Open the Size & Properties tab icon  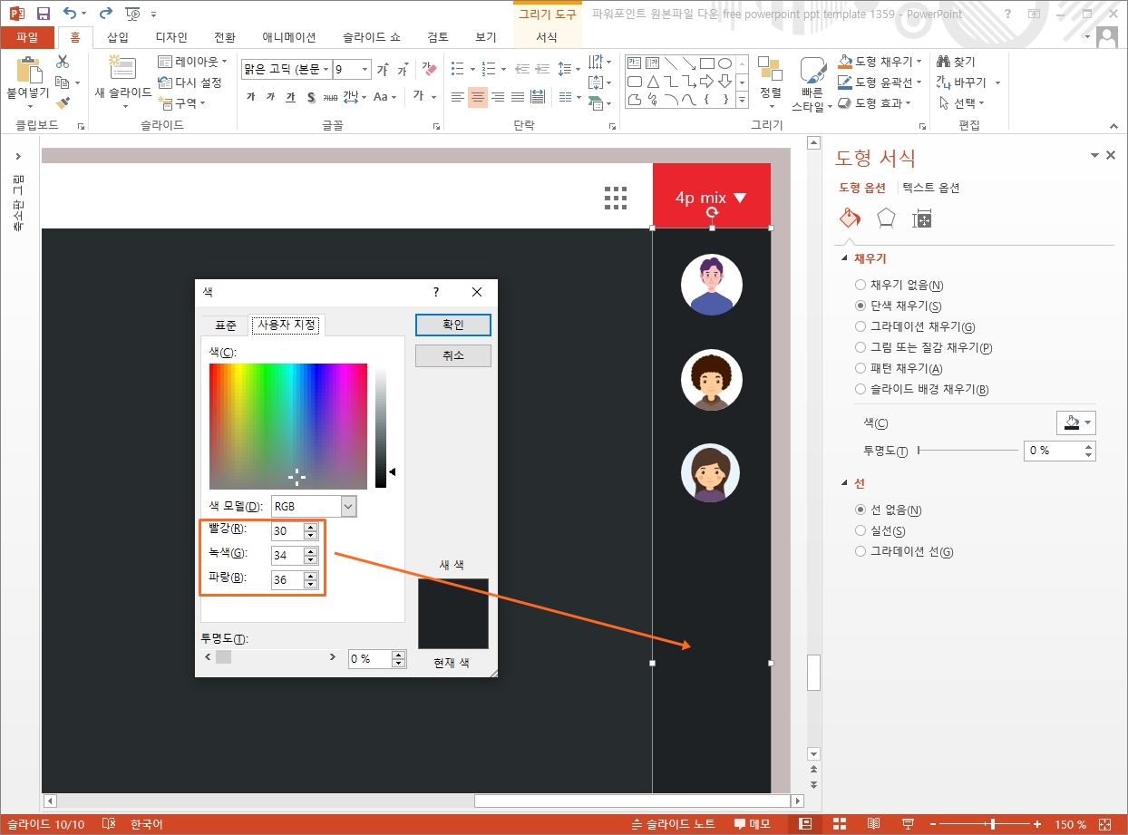click(x=922, y=218)
